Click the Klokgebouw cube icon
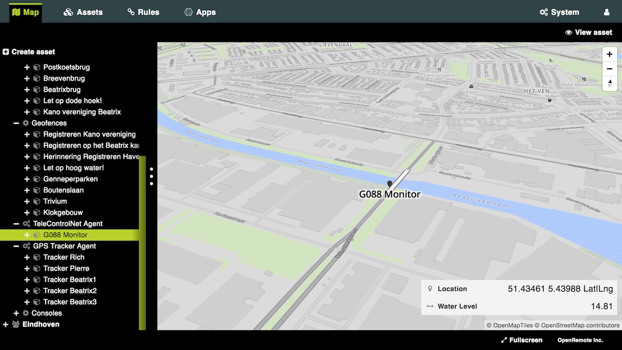This screenshot has width=622, height=350. (36, 212)
